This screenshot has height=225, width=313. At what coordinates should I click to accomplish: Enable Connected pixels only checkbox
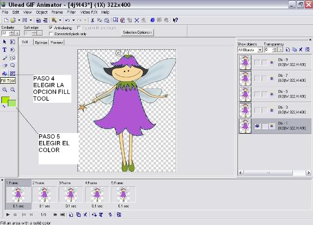pos(51,34)
